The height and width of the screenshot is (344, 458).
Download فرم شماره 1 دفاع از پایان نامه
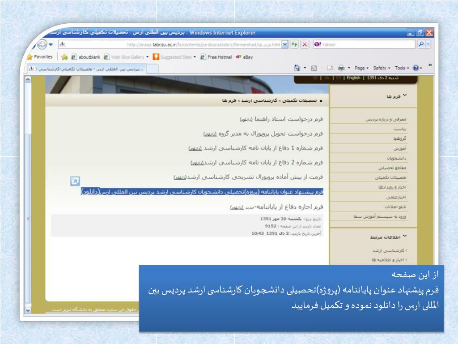point(195,149)
